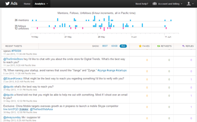Open @dguido link in 'a friend told me' tweet
This screenshot has width=197, height=122.
pyautogui.click(x=9, y=95)
